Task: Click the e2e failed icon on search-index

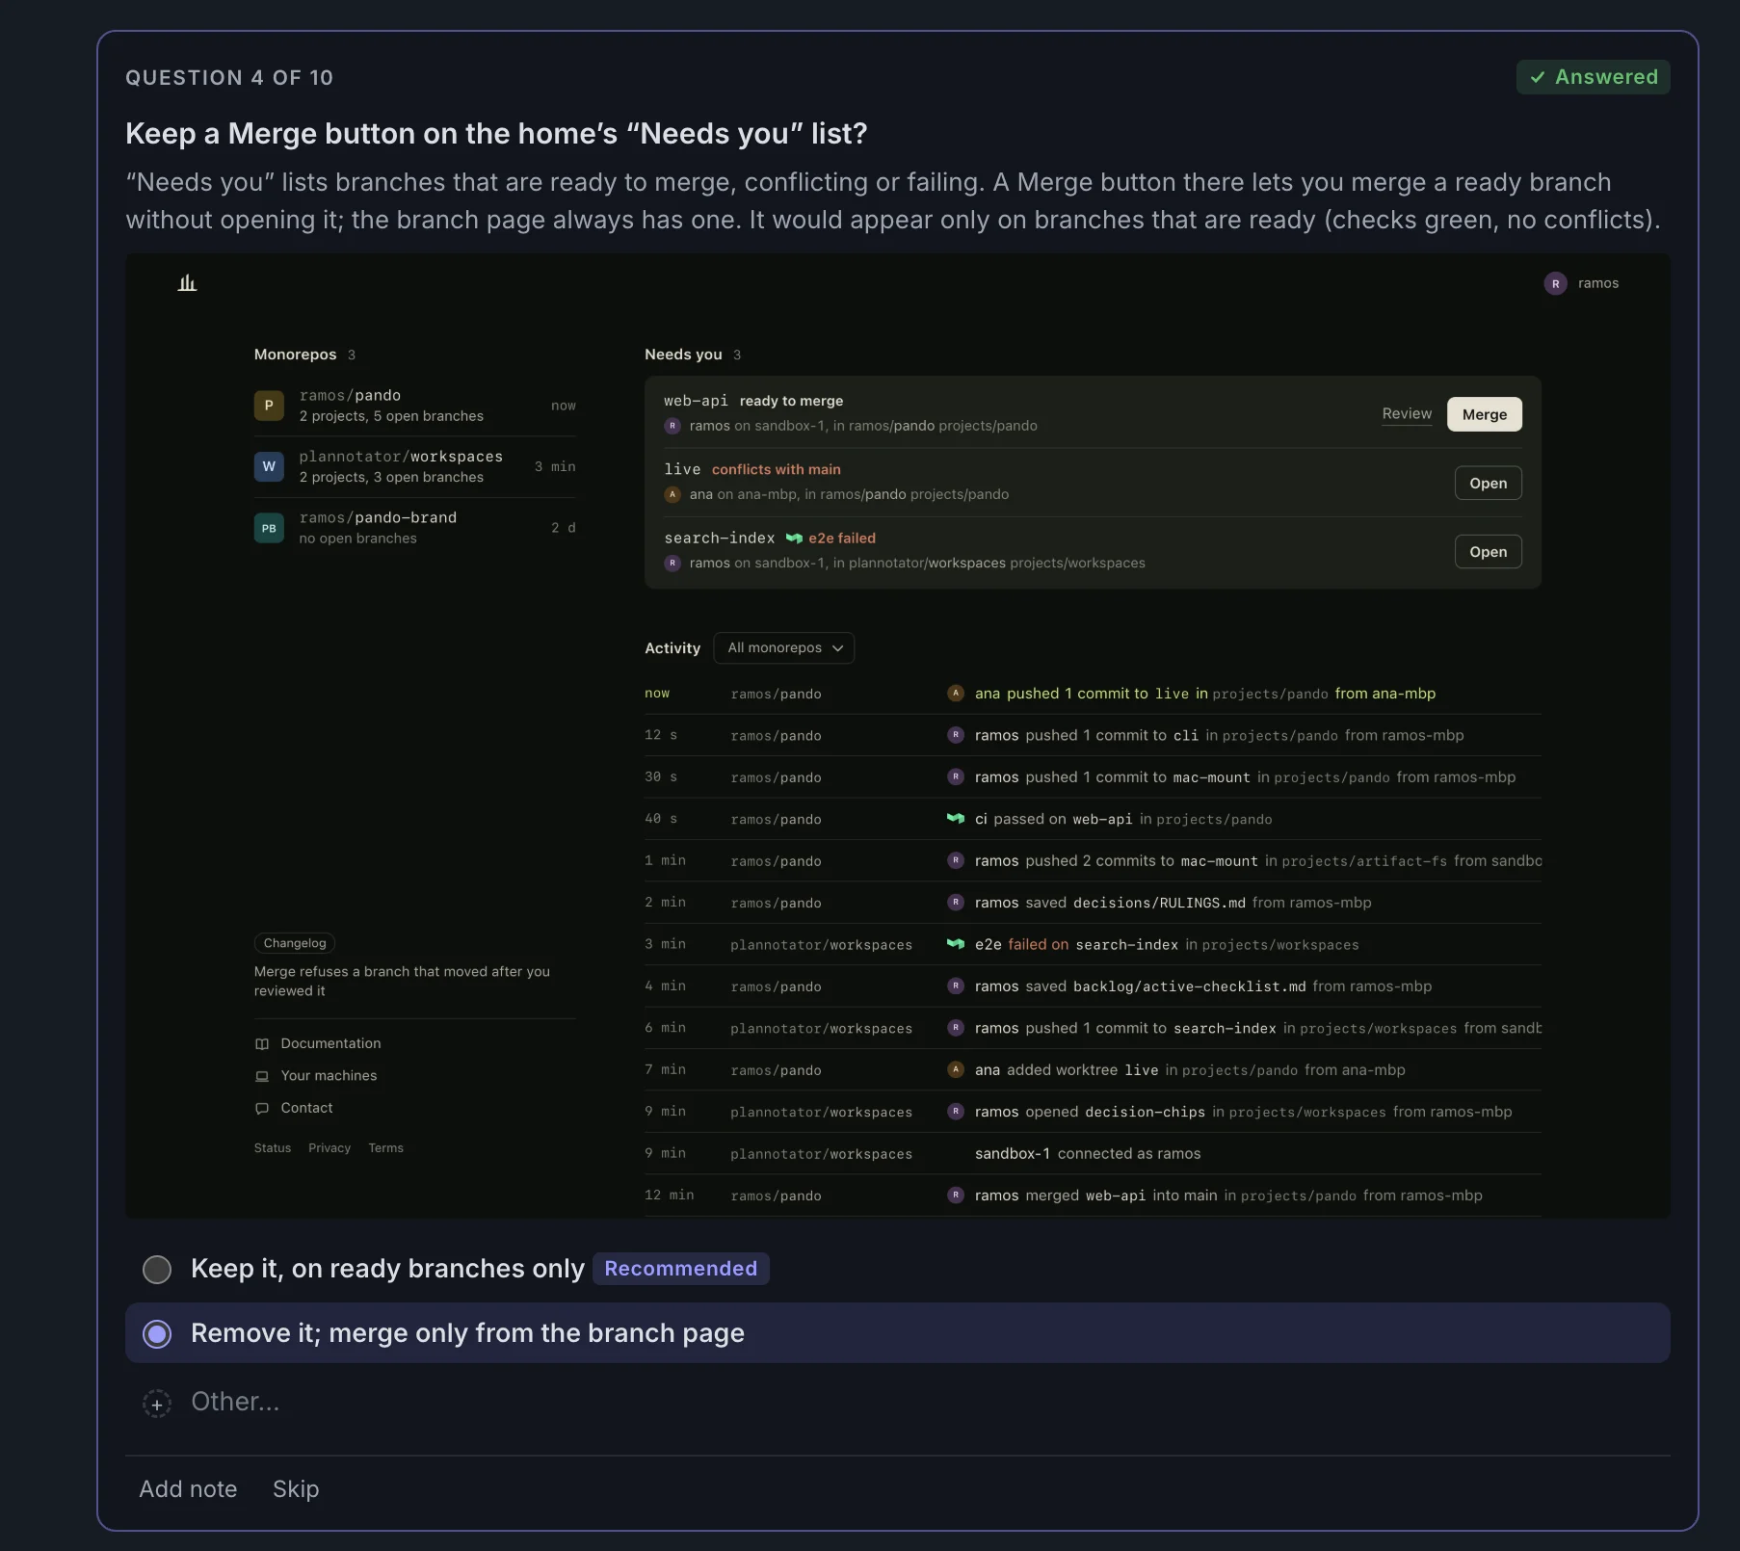Action: [x=794, y=539]
